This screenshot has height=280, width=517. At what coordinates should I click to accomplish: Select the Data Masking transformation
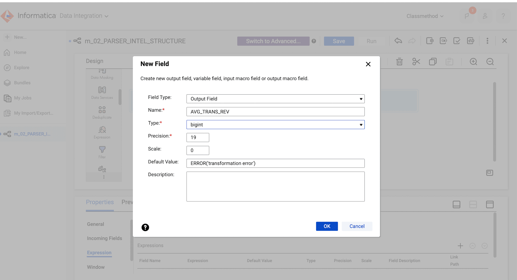(x=102, y=74)
